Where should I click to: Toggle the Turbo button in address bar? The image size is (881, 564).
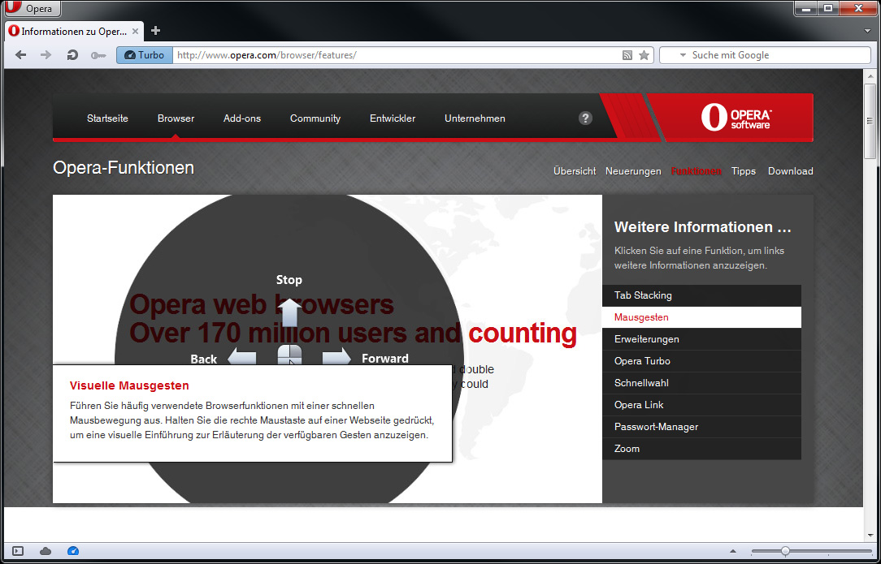[x=145, y=55]
